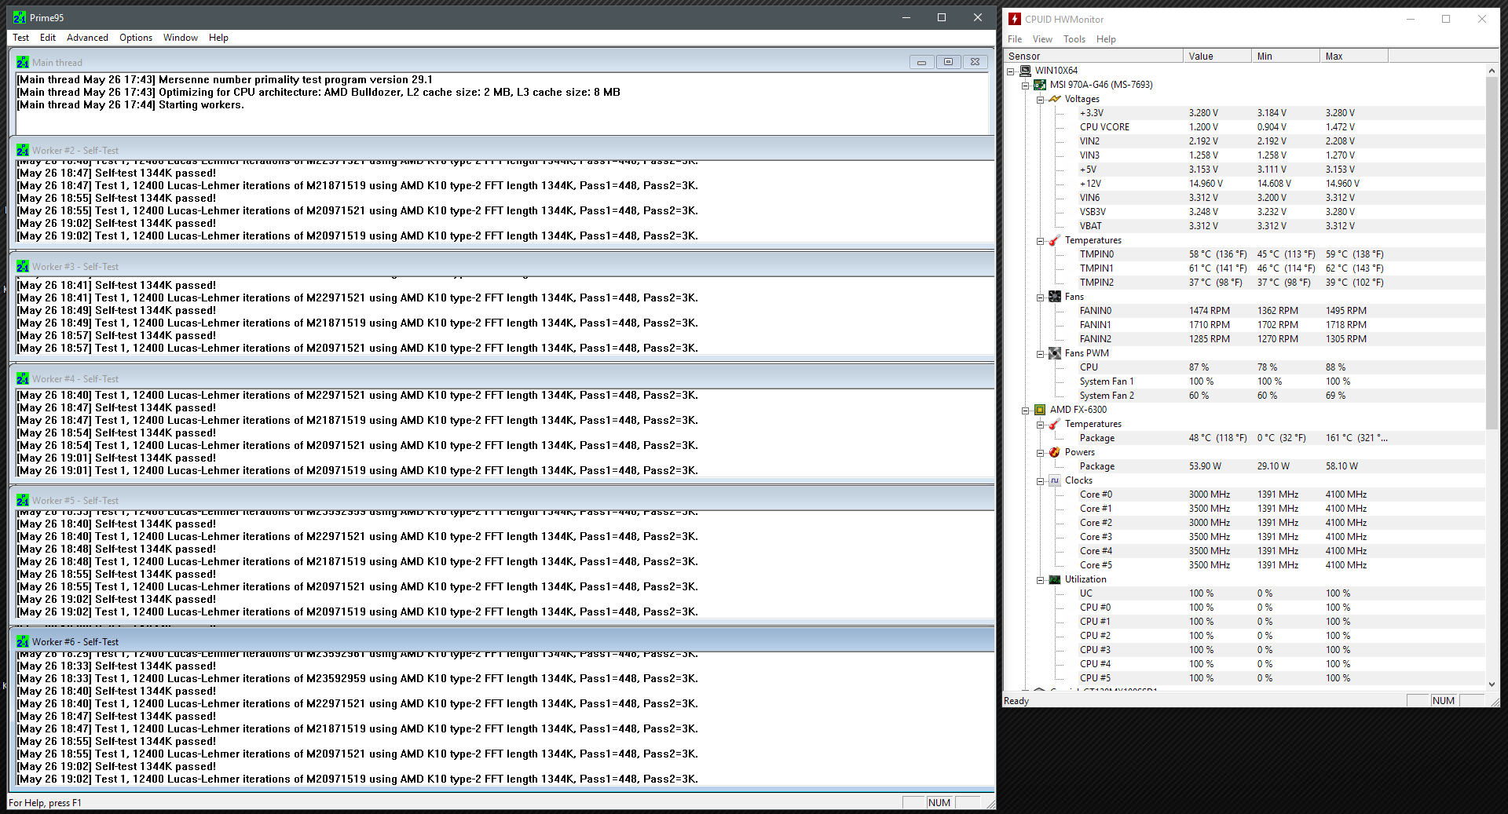1508x814 pixels.
Task: Maximize the Main thread child window
Action: click(948, 62)
